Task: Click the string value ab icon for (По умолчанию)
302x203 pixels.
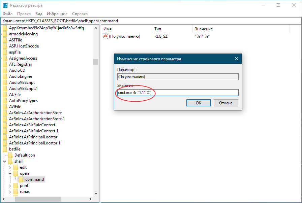Action: click(x=105, y=36)
